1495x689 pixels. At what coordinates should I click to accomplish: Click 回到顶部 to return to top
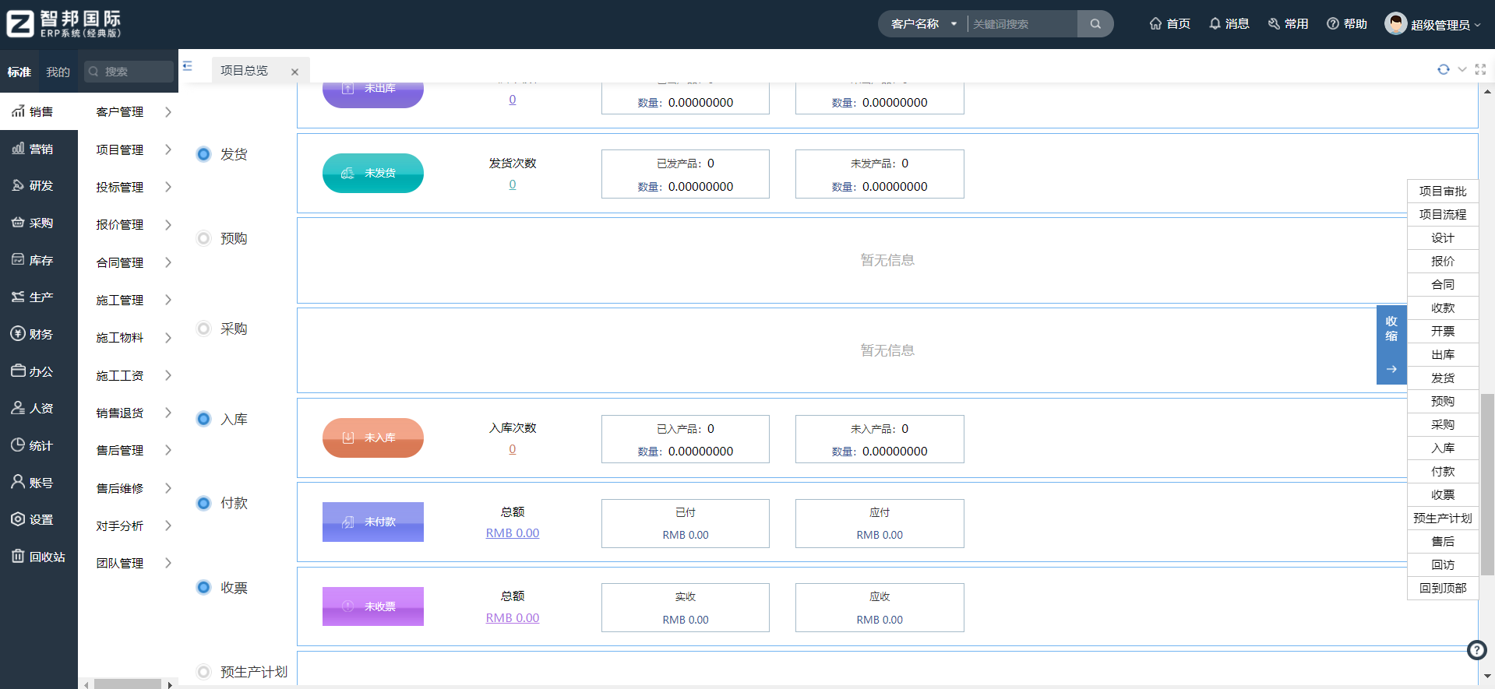tap(1443, 588)
